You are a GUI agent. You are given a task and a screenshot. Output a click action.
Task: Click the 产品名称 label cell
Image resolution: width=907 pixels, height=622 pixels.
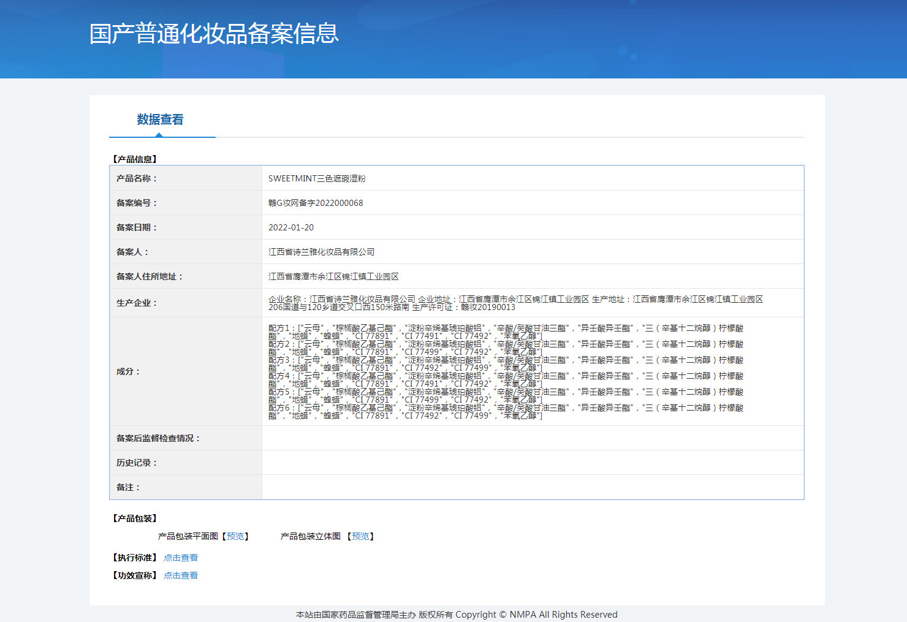click(x=186, y=178)
